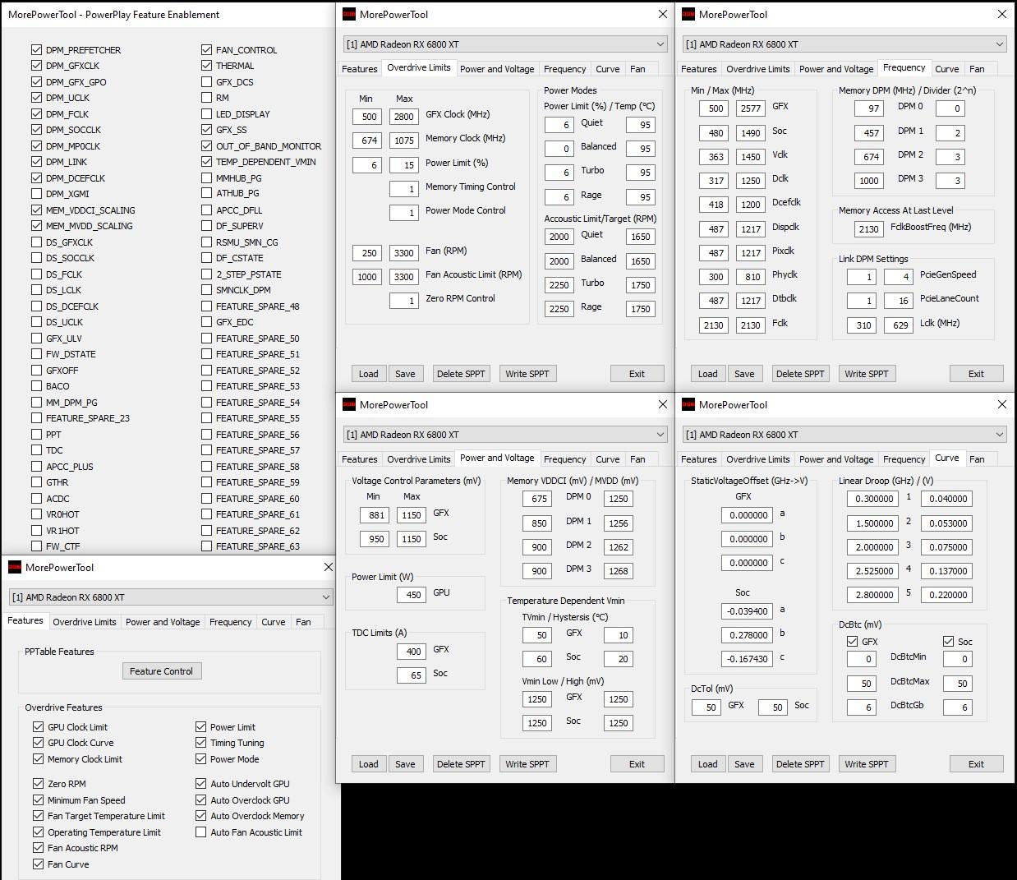Check the TDC feature
The height and width of the screenshot is (880, 1017).
click(36, 450)
